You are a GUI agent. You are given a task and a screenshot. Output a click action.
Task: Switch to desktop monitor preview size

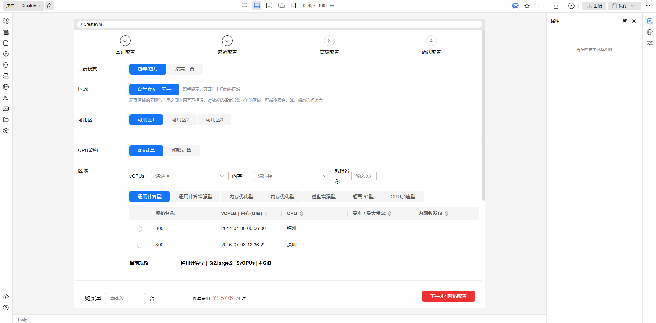coord(244,5)
